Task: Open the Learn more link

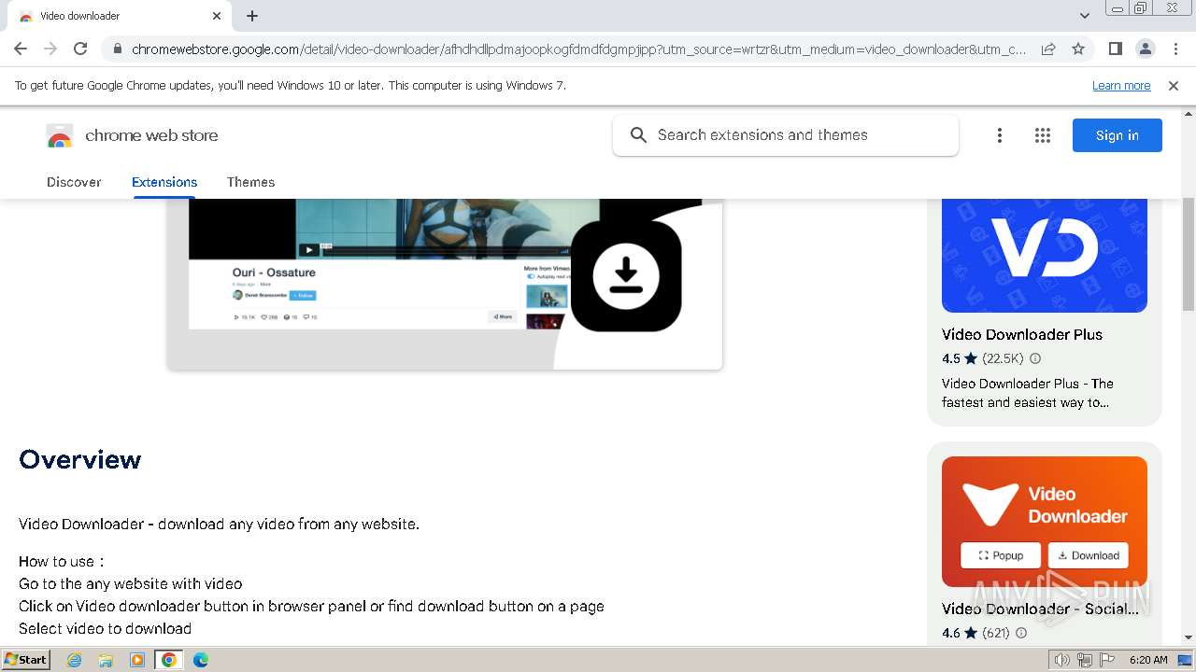Action: (x=1121, y=85)
